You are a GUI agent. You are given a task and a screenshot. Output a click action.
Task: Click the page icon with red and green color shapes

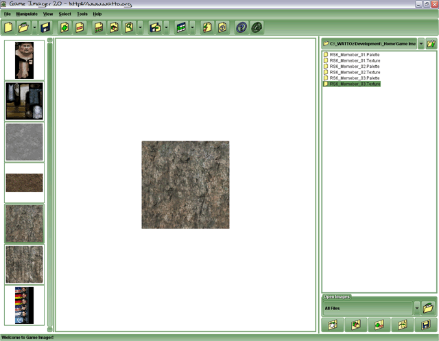click(x=114, y=27)
